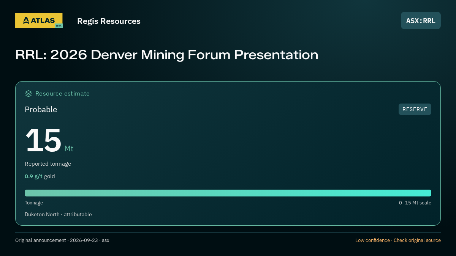Click the Original announcement date footer
This screenshot has width=456, height=256.
click(62, 240)
